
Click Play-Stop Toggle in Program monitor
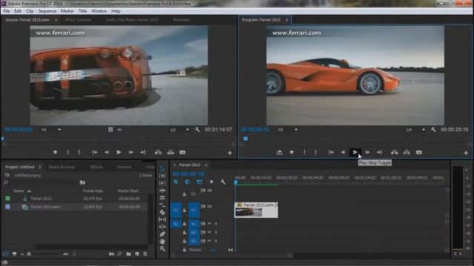tap(355, 152)
